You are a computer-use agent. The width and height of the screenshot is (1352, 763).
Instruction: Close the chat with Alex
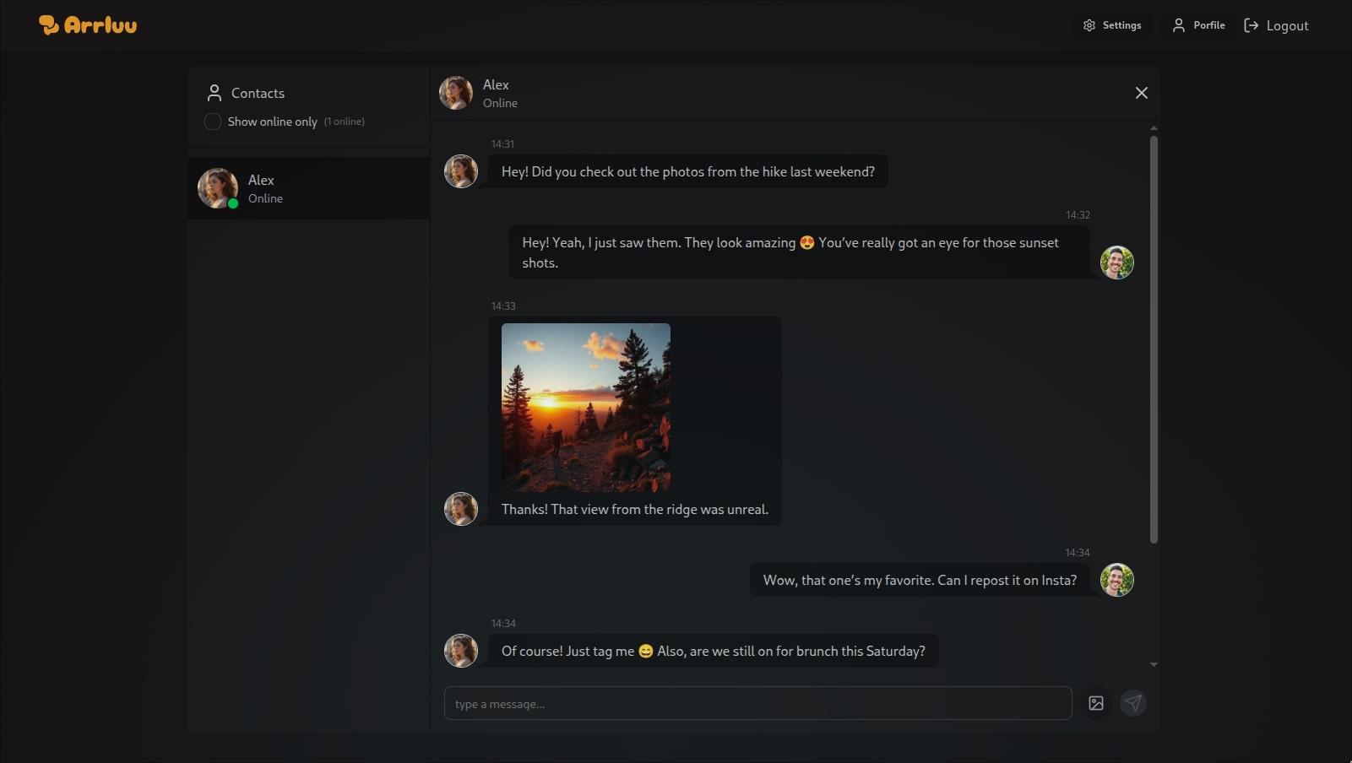point(1141,93)
